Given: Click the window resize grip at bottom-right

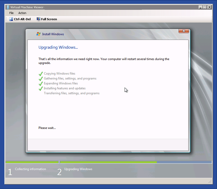Looking at the screenshot, I should pyautogui.click(x=210, y=181).
